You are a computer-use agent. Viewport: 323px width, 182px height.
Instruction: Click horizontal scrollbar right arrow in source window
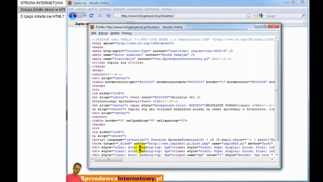[x=273, y=159]
